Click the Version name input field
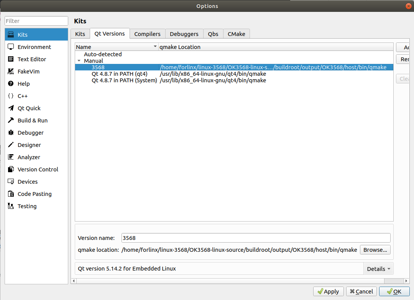 point(255,238)
